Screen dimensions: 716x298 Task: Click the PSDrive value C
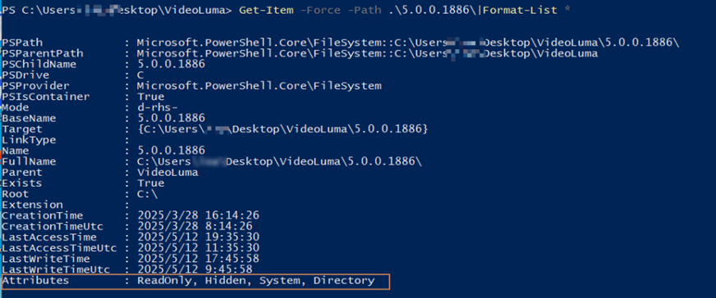(140, 75)
